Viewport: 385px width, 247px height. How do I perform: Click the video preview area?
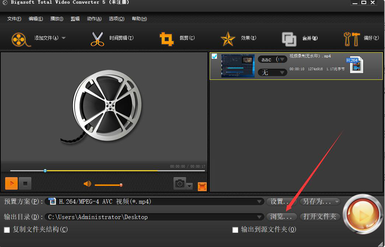click(x=104, y=106)
